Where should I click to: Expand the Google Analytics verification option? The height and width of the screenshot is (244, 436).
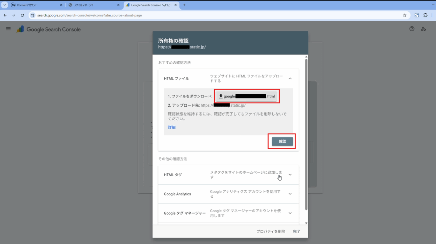point(290,194)
